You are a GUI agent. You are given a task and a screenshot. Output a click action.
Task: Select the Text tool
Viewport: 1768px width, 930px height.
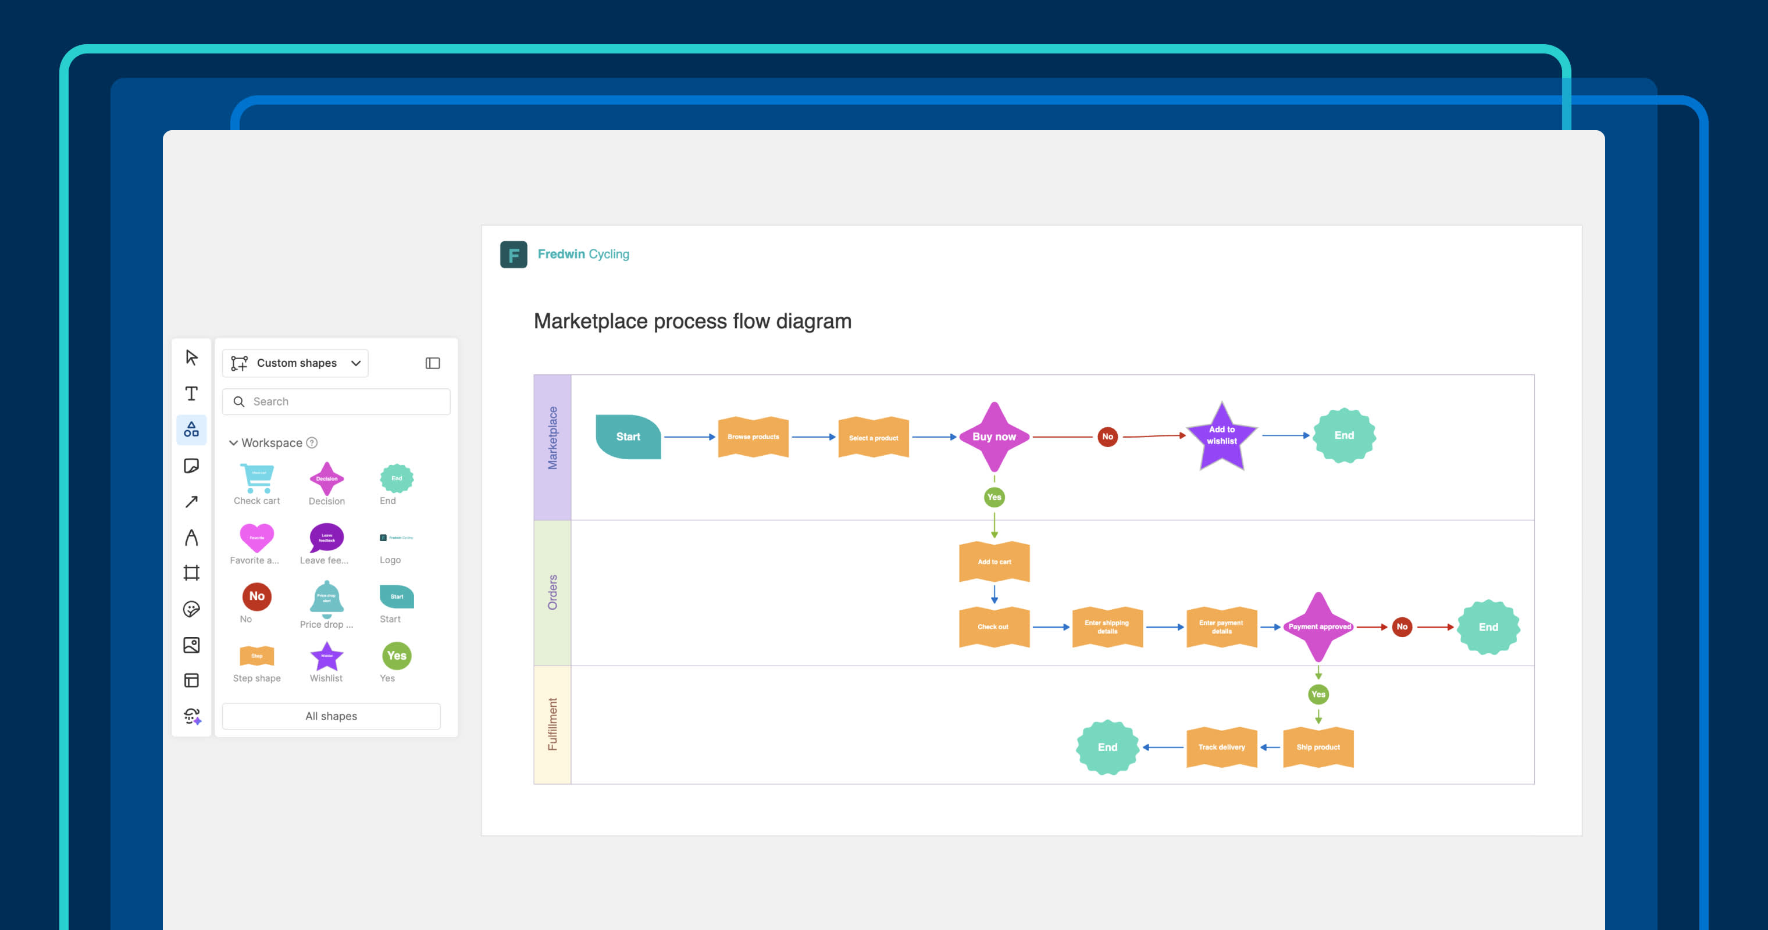(191, 393)
